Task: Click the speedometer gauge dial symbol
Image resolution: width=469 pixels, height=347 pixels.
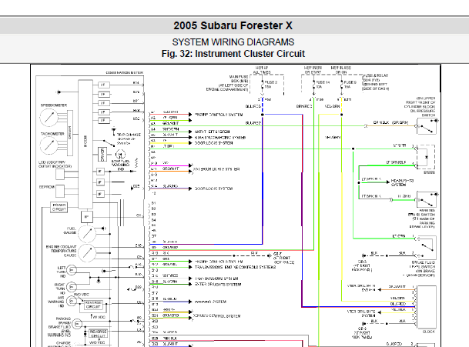Action: tap(49, 117)
